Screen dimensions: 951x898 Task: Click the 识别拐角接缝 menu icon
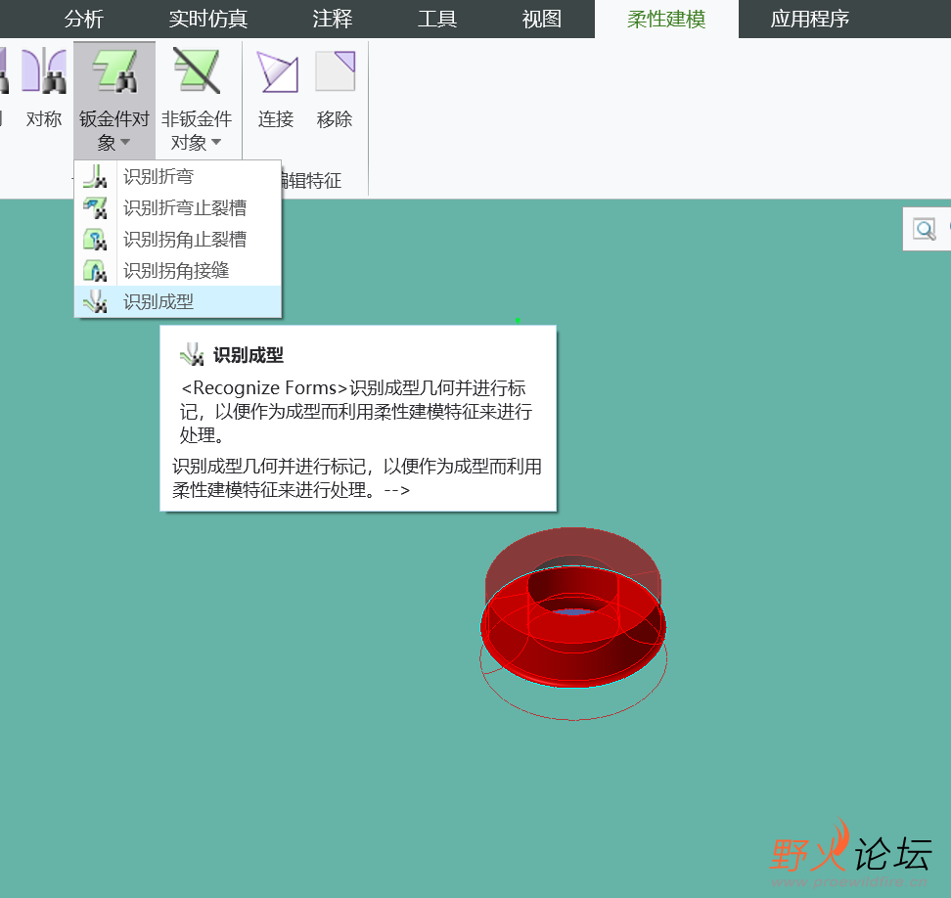pos(95,270)
